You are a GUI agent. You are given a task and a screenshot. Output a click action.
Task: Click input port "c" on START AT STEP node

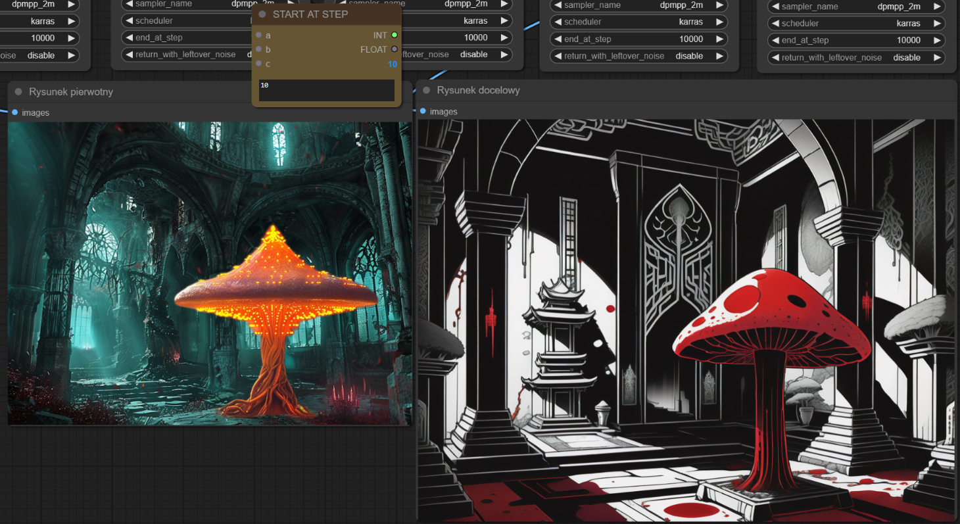click(x=259, y=64)
